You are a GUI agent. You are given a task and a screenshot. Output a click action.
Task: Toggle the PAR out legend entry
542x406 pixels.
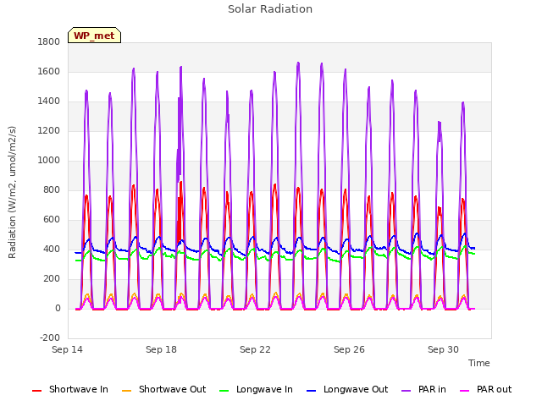(x=485, y=389)
